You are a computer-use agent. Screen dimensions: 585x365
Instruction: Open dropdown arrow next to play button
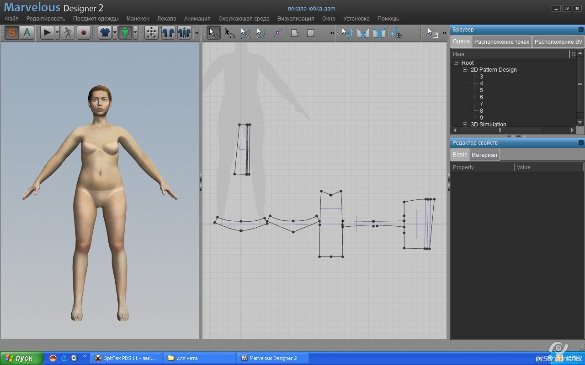(57, 32)
